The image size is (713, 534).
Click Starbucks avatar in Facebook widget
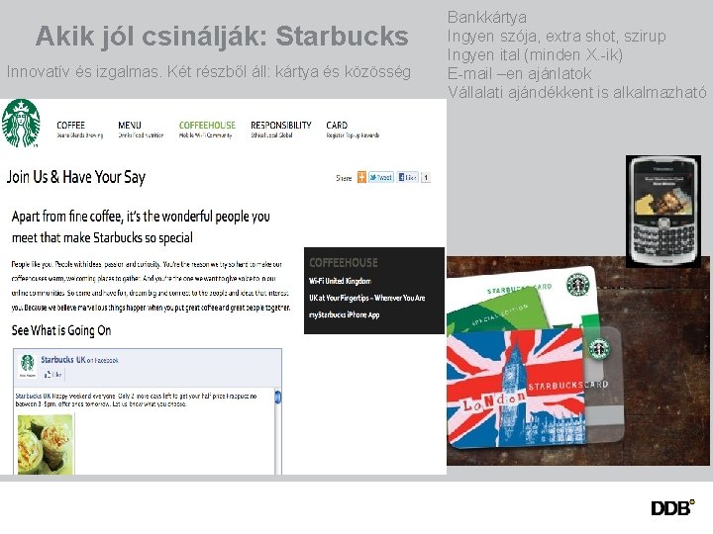tap(28, 366)
